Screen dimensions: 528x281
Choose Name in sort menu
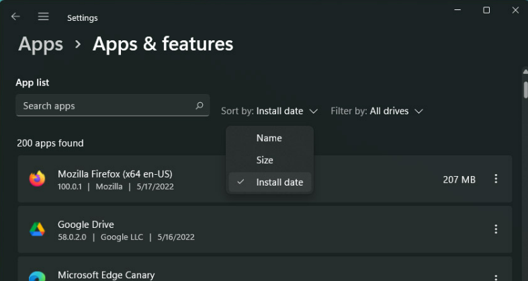point(269,138)
